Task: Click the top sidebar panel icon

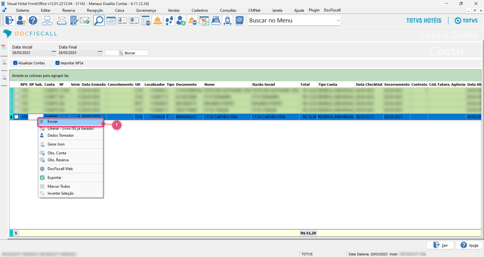Action: click(4, 47)
